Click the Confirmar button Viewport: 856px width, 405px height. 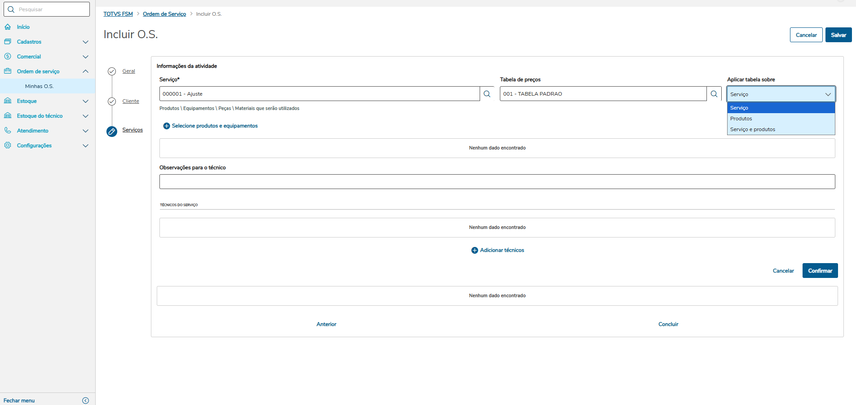[820, 271]
